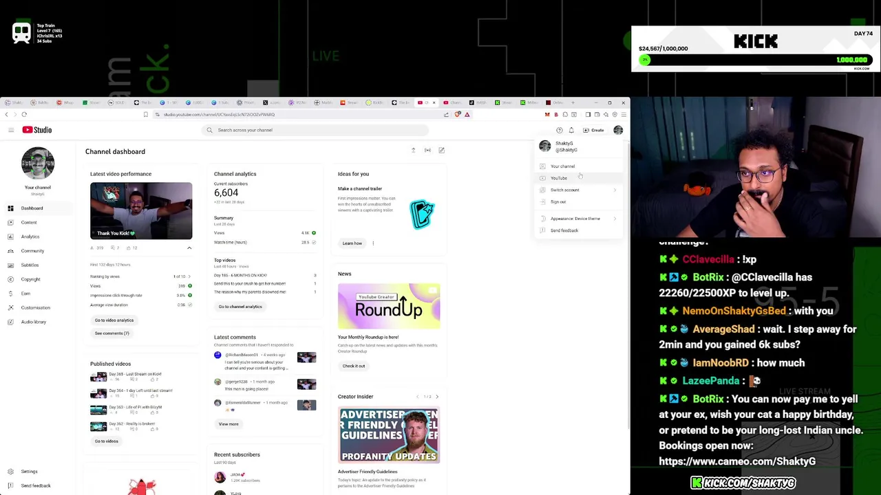Click View more under Latest comments
Image resolution: width=881 pixels, height=495 pixels.
coord(229,424)
